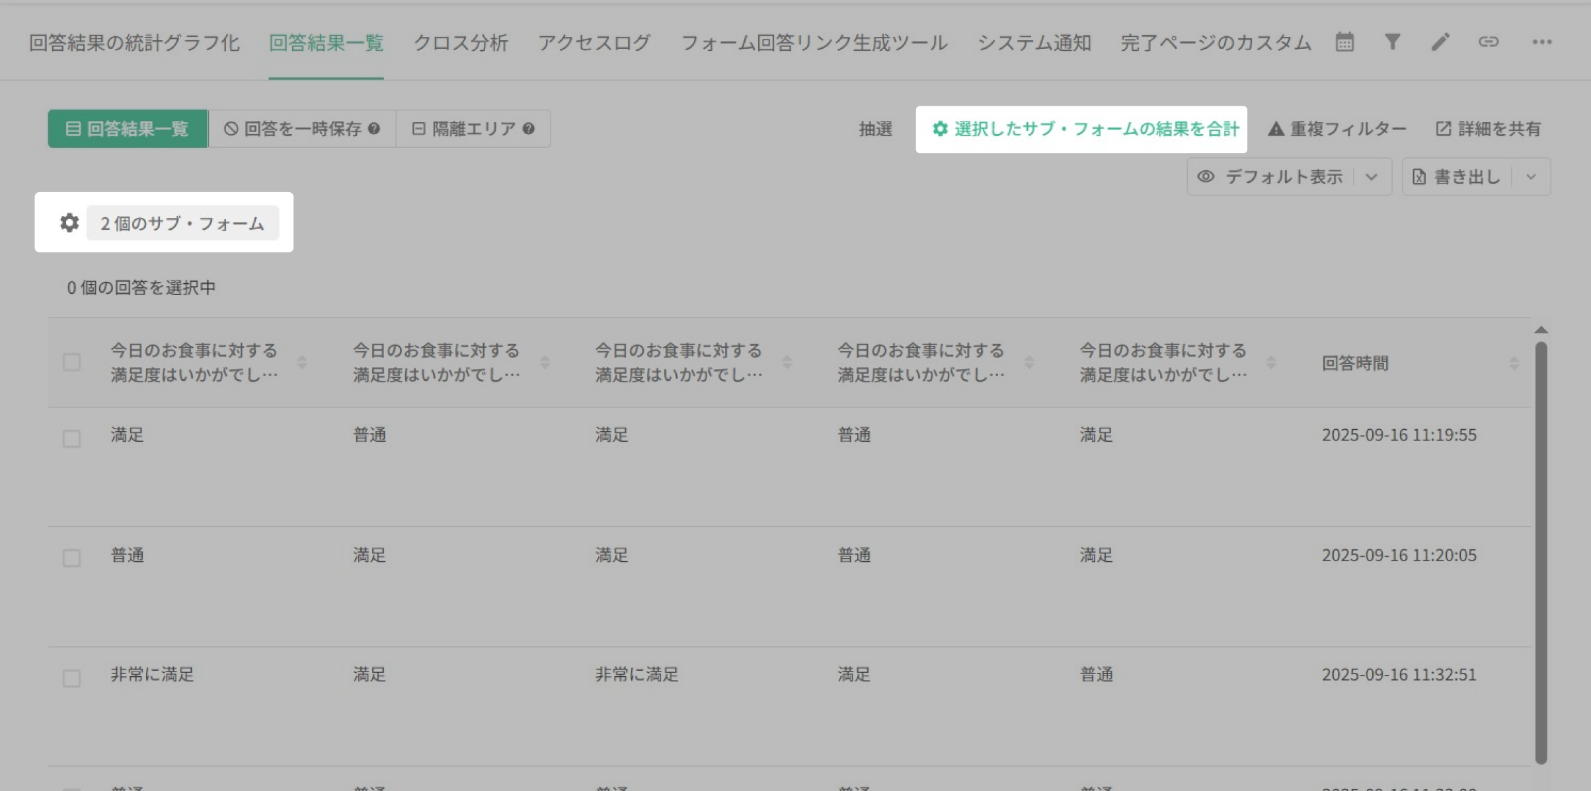Toggle the select-all header checkbox
The image size is (1591, 791).
point(71,362)
